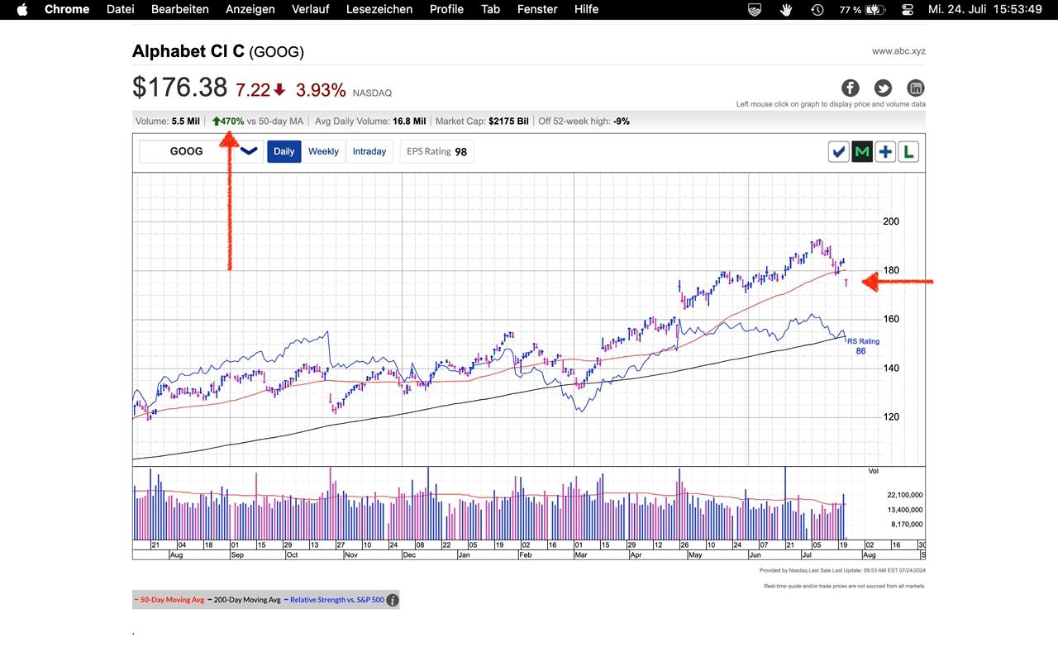Click the blue checkmark icon

(839, 152)
